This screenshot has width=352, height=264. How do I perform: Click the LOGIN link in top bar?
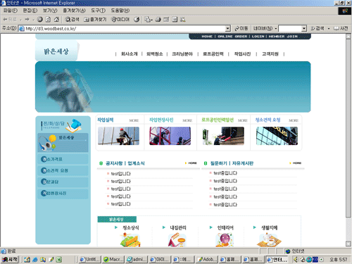pyautogui.click(x=258, y=37)
